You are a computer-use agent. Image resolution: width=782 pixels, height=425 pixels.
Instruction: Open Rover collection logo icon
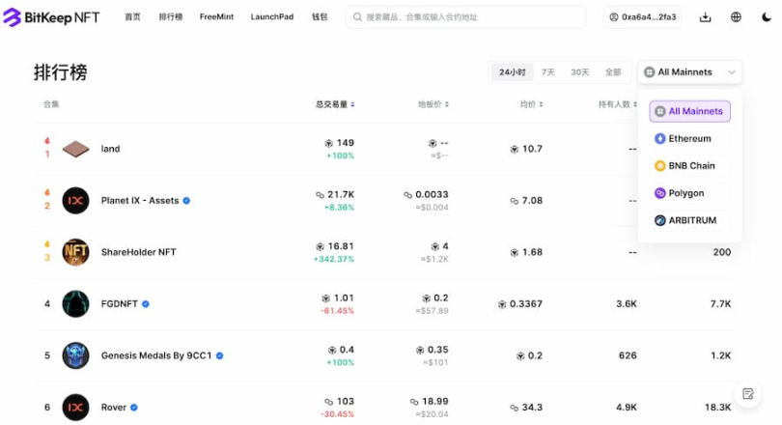tap(75, 407)
